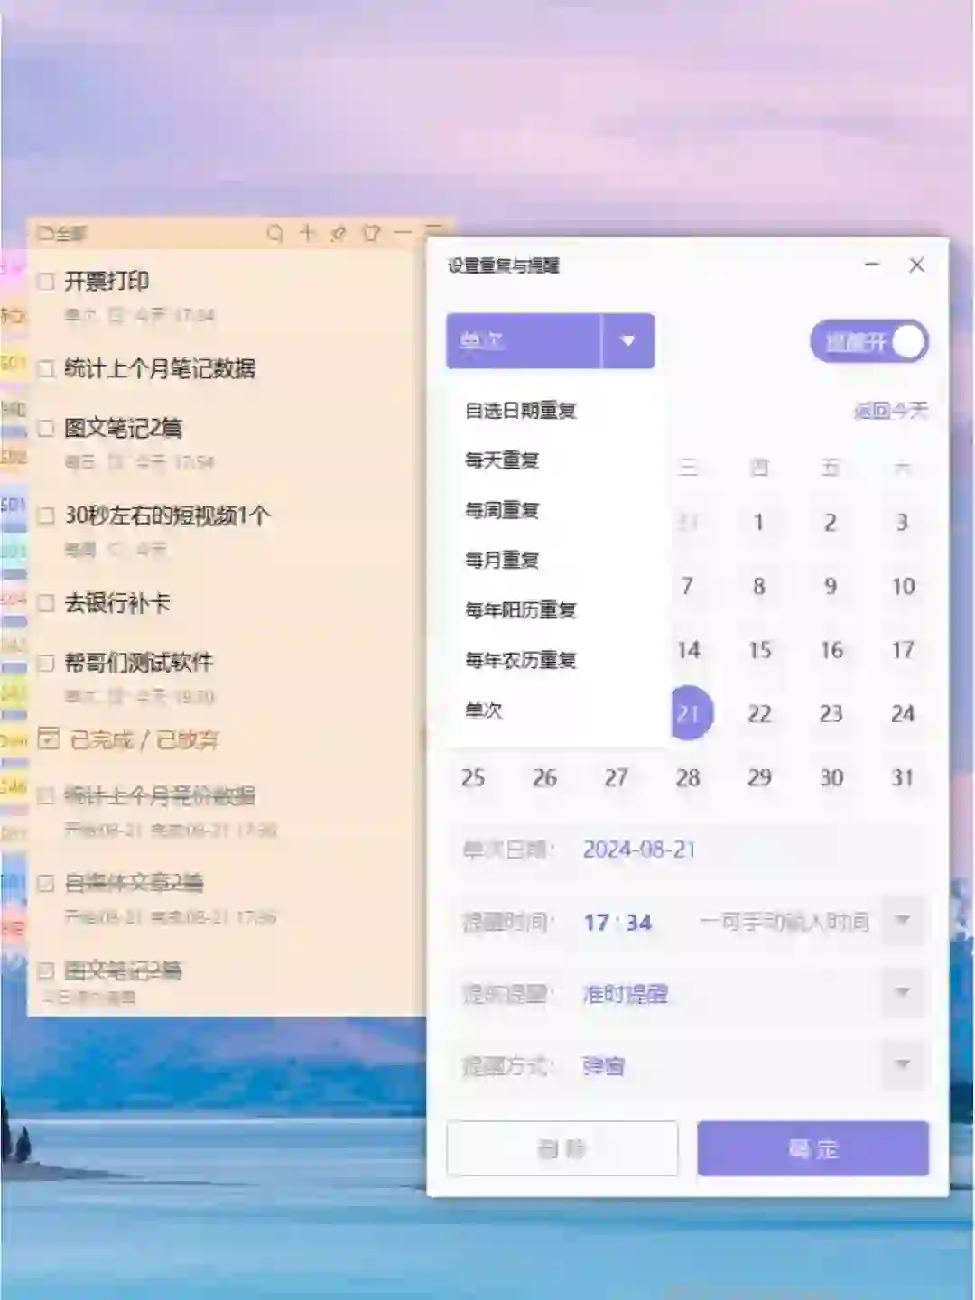Check off the 开票打印 task

[46, 282]
